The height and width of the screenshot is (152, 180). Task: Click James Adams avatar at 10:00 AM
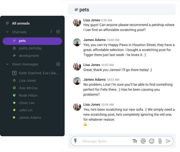[77, 42]
